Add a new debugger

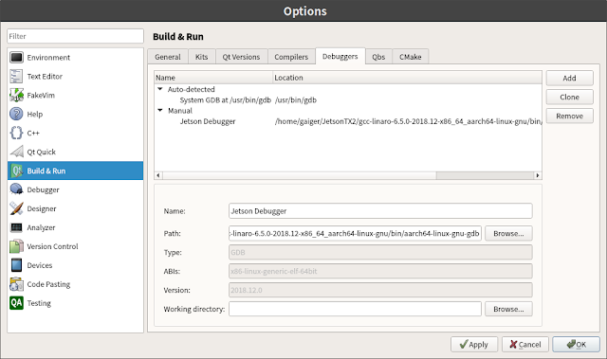point(569,78)
